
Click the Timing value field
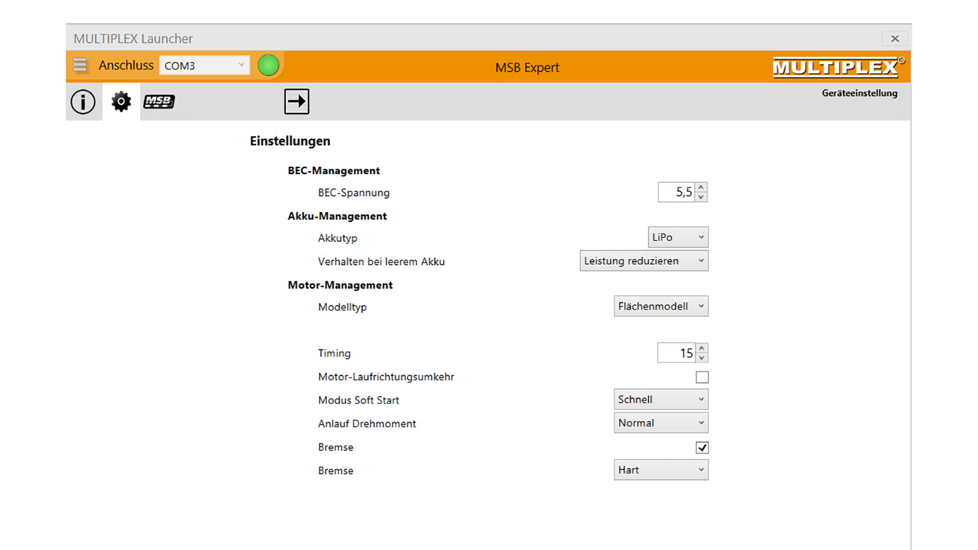[x=676, y=353]
